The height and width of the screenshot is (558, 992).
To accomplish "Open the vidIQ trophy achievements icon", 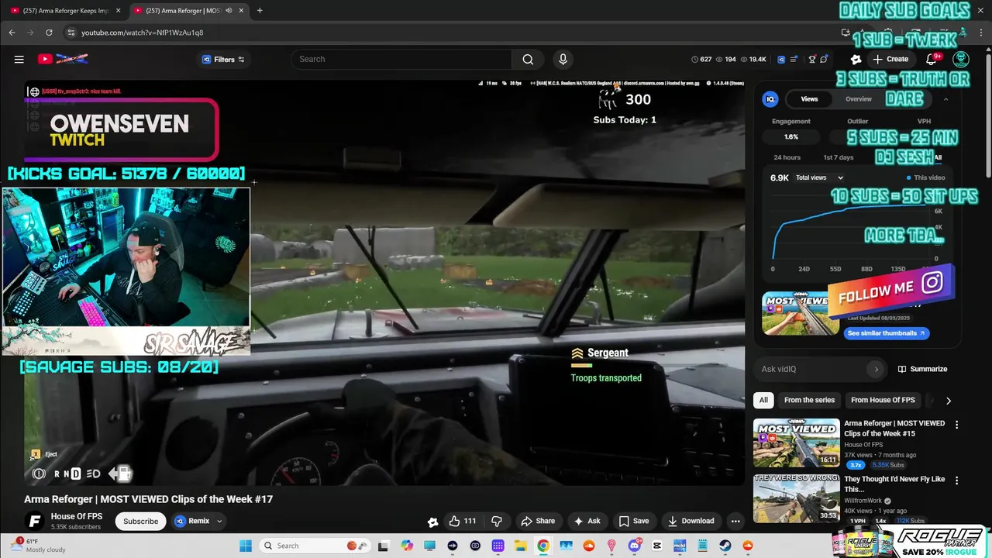I will [812, 59].
